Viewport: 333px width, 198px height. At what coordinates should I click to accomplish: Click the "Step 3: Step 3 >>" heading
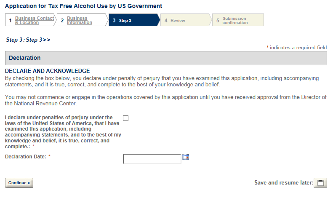click(x=28, y=40)
